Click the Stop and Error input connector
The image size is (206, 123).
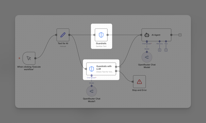click(x=133, y=82)
